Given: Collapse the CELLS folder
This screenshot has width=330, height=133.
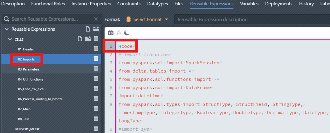Looking at the screenshot, I should coord(10,39).
